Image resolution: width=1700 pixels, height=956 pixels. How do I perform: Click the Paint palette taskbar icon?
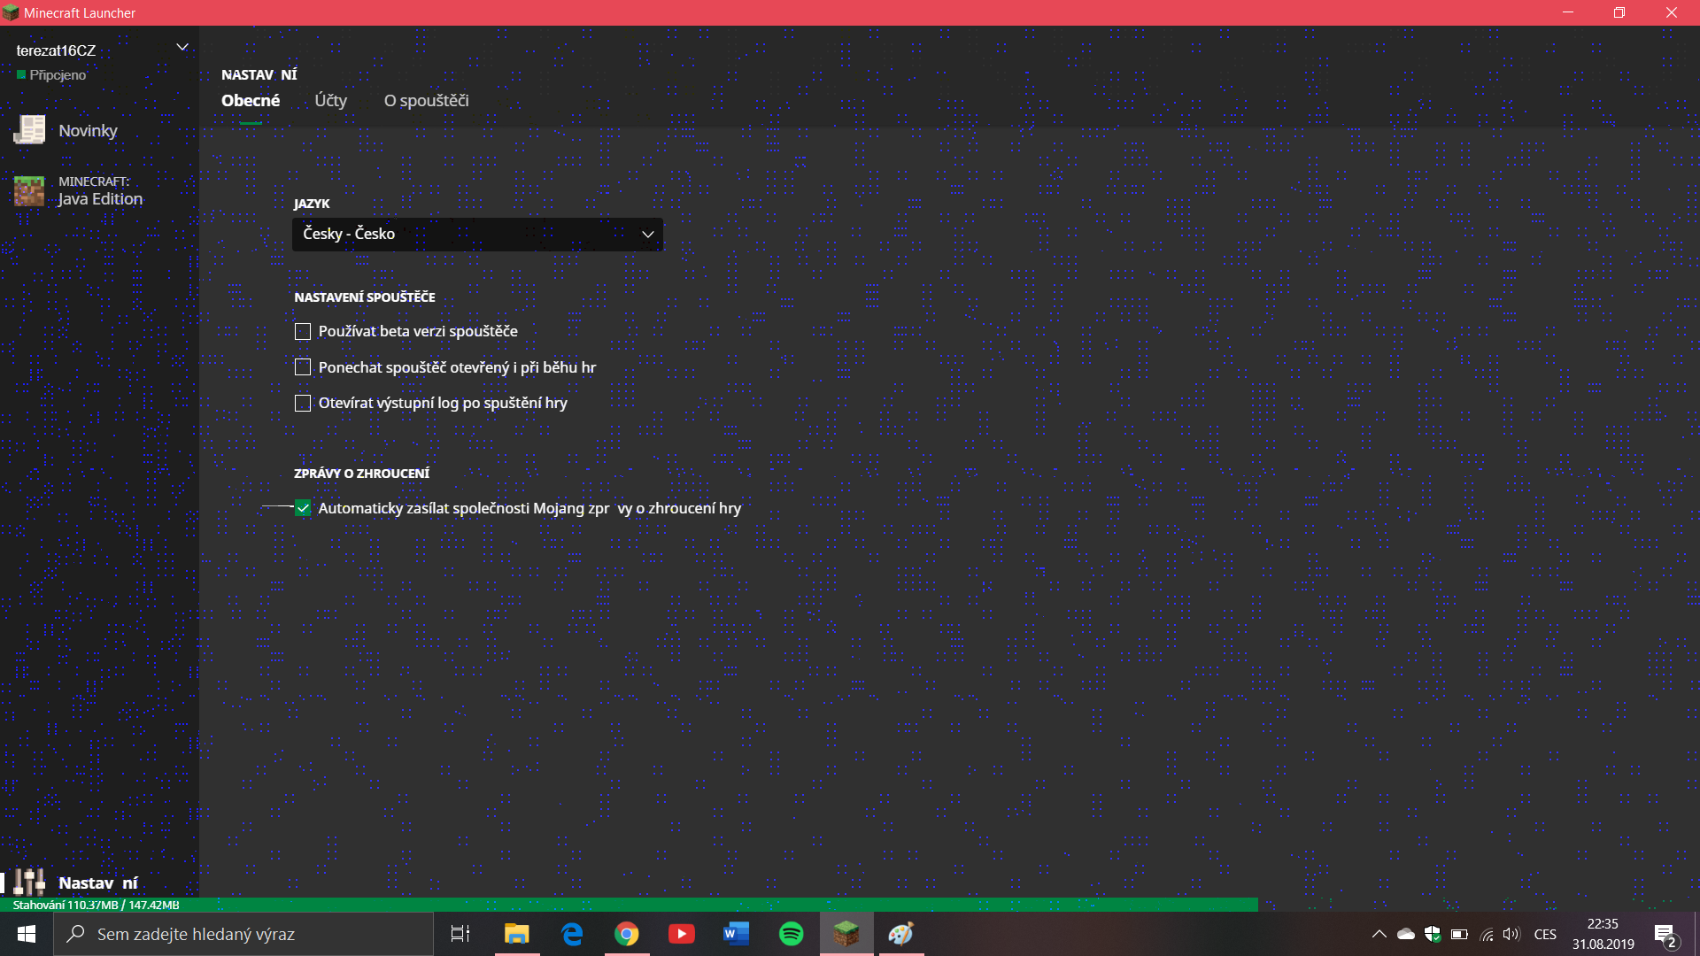(x=901, y=934)
